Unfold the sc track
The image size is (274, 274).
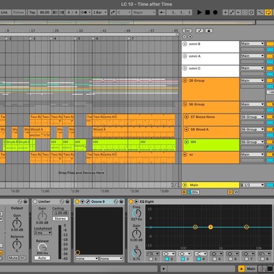[185, 155]
